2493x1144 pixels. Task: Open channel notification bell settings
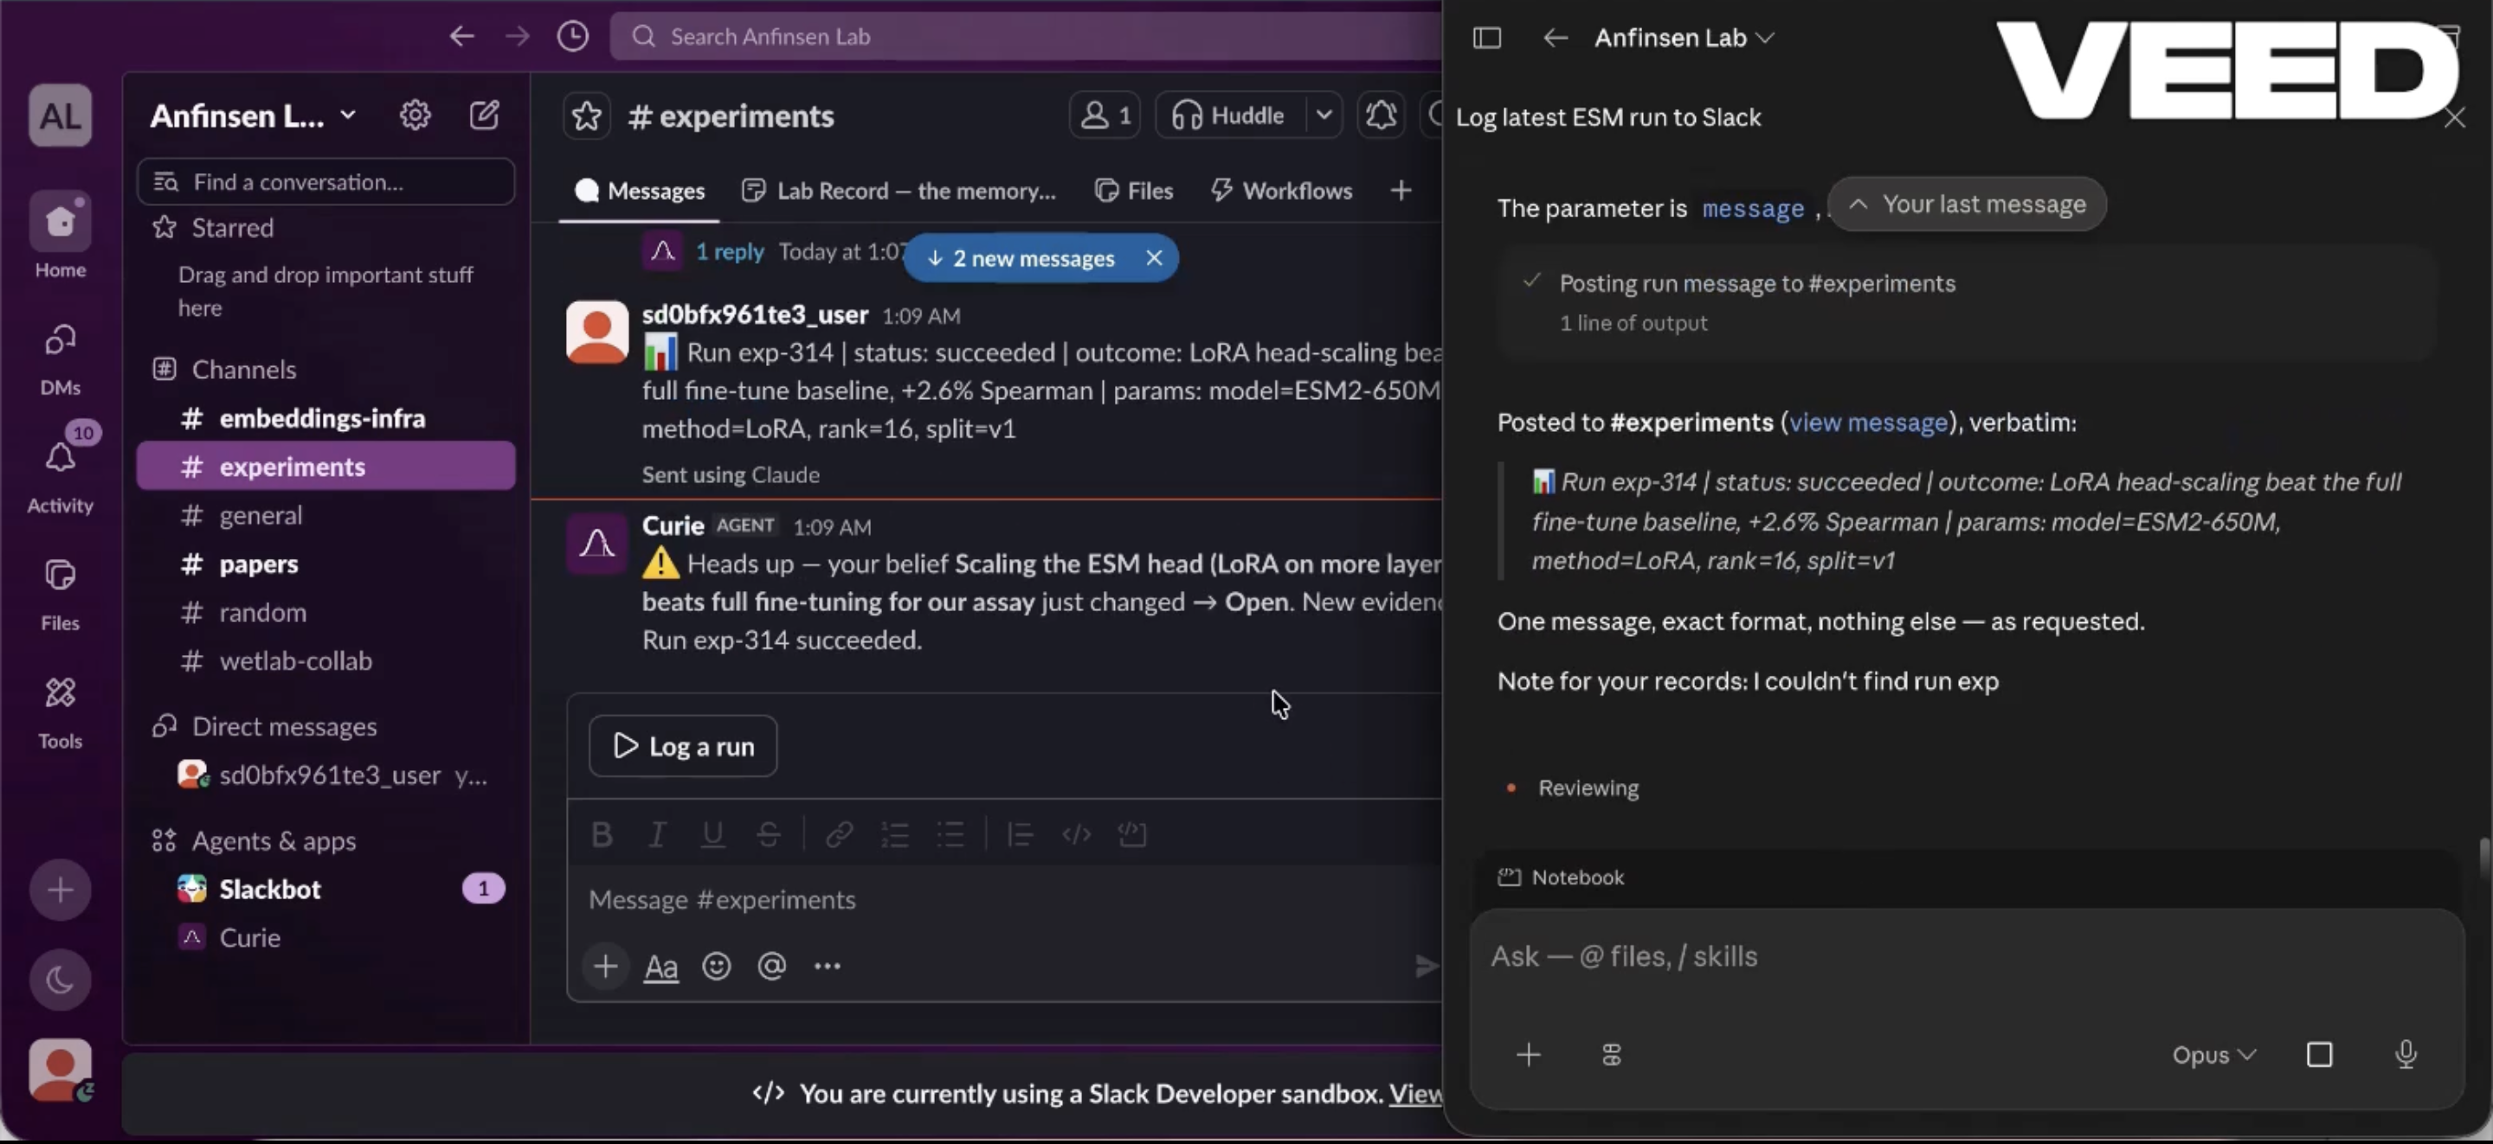tap(1381, 116)
